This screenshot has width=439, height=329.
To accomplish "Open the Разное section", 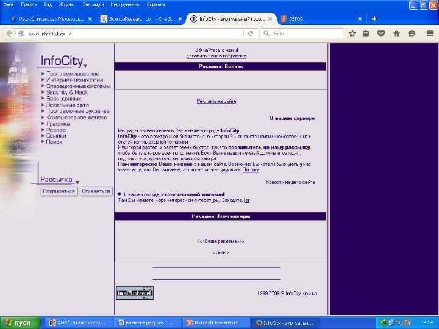I will pyautogui.click(x=55, y=130).
